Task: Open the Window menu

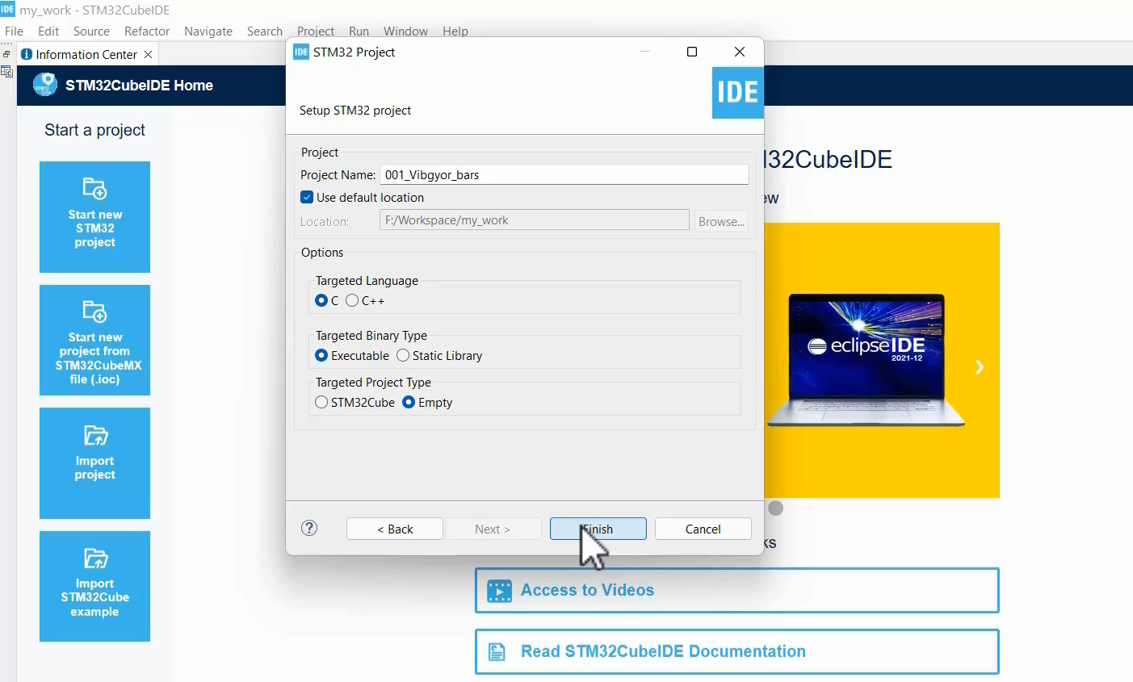Action: (405, 31)
